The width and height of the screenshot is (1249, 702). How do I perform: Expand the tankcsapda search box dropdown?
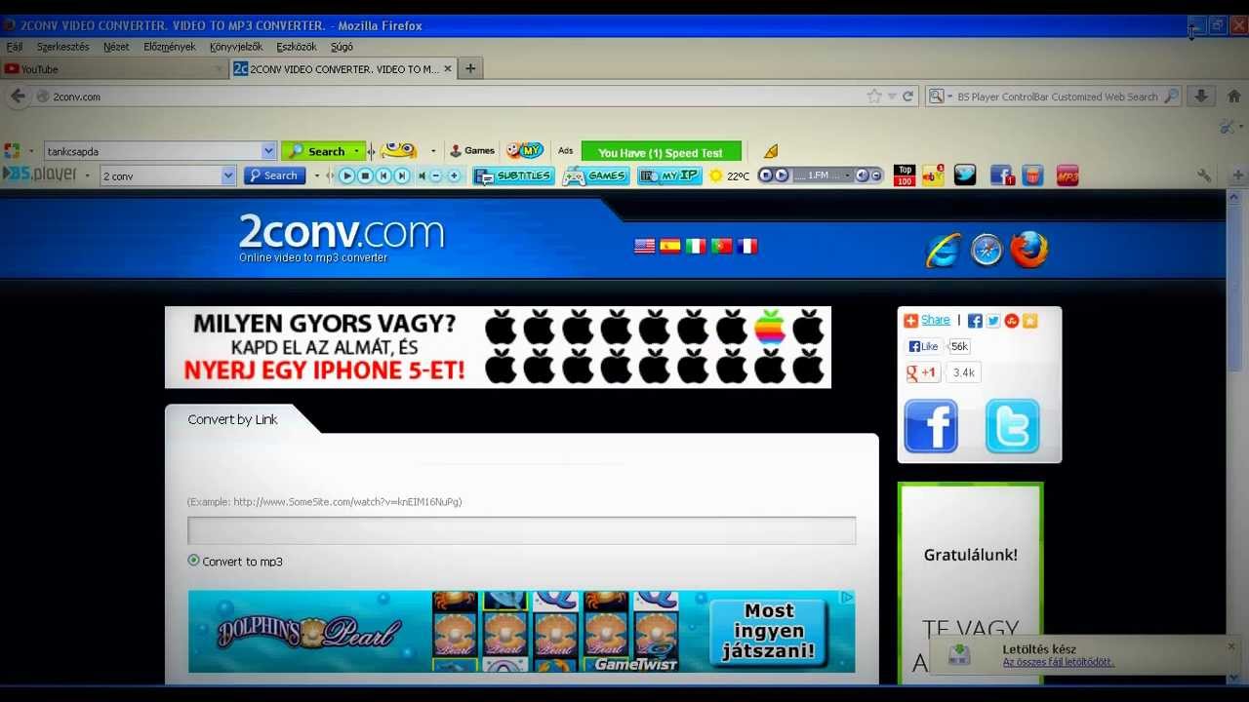pyautogui.click(x=268, y=151)
